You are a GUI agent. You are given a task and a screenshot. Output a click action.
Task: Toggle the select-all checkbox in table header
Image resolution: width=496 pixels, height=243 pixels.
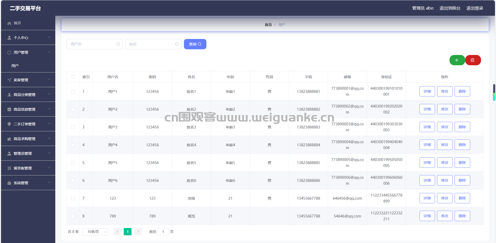[x=73, y=77]
